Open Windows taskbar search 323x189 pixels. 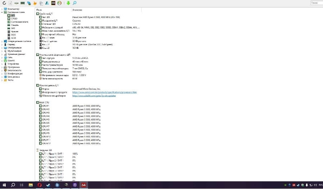pos(13,185)
